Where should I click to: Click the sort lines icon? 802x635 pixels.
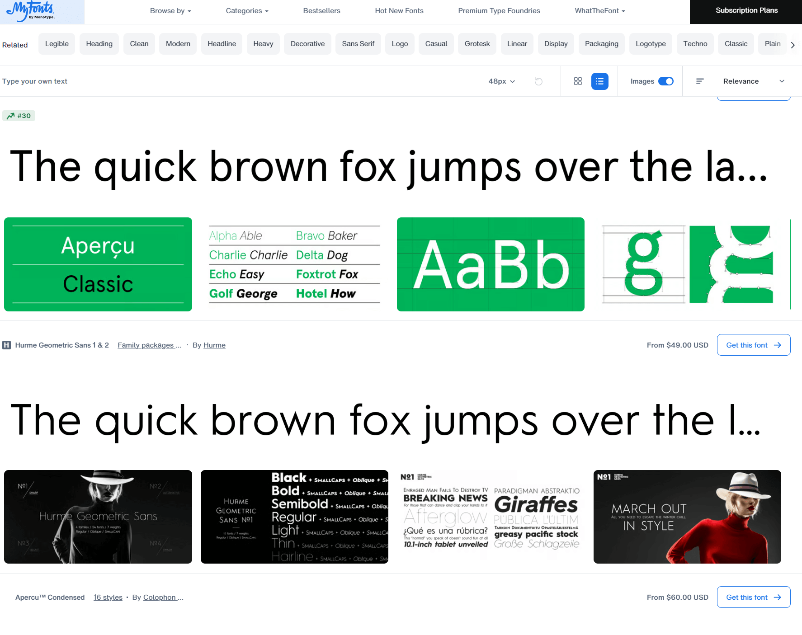(x=700, y=81)
